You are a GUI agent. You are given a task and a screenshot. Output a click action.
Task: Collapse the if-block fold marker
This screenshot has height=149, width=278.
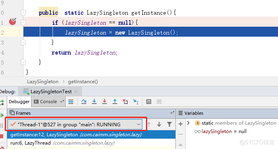point(23,23)
